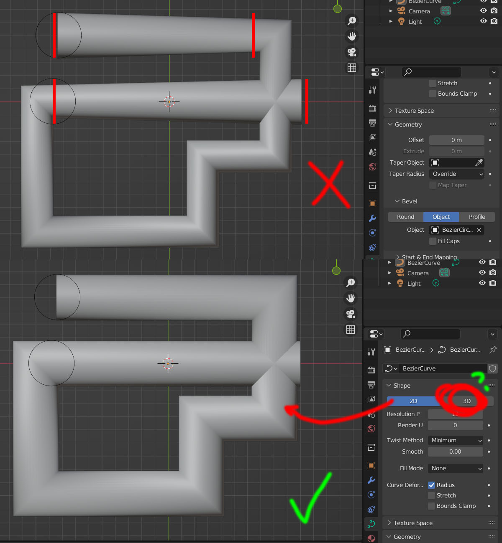This screenshot has height=543, width=502.
Task: Hide Camera with eye icon in upper outliner
Action: (x=484, y=11)
